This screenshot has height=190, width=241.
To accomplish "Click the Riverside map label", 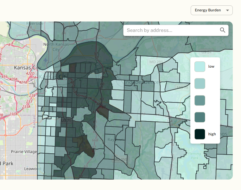I will coord(35,23).
